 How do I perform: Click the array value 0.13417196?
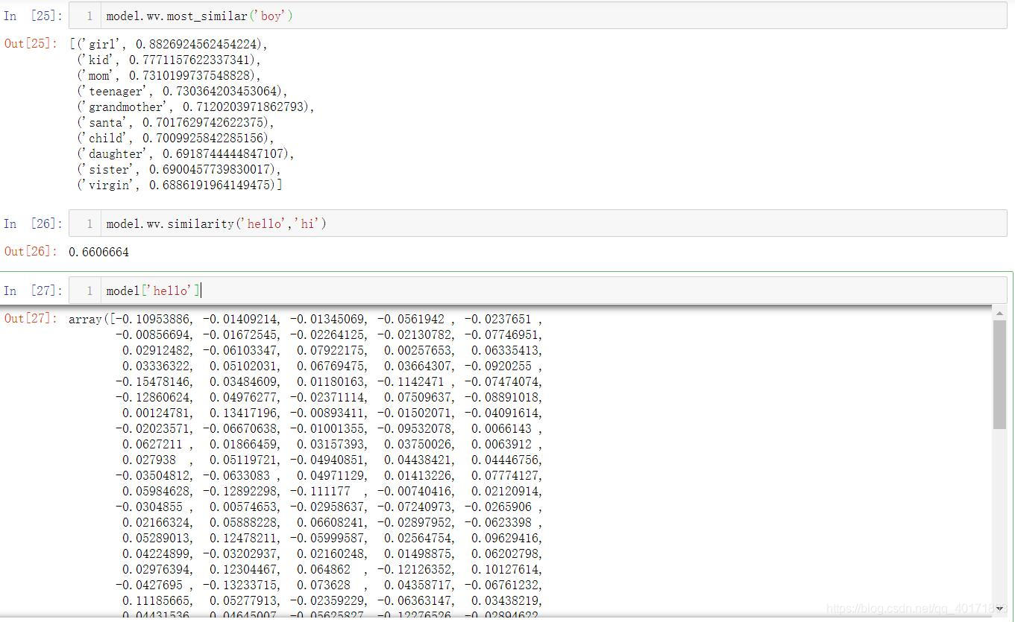tap(244, 413)
